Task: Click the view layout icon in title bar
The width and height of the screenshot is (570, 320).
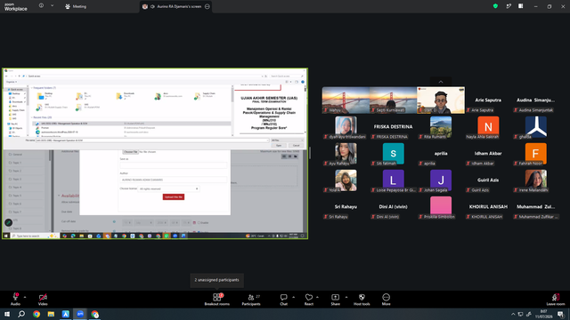Action: 520,6
